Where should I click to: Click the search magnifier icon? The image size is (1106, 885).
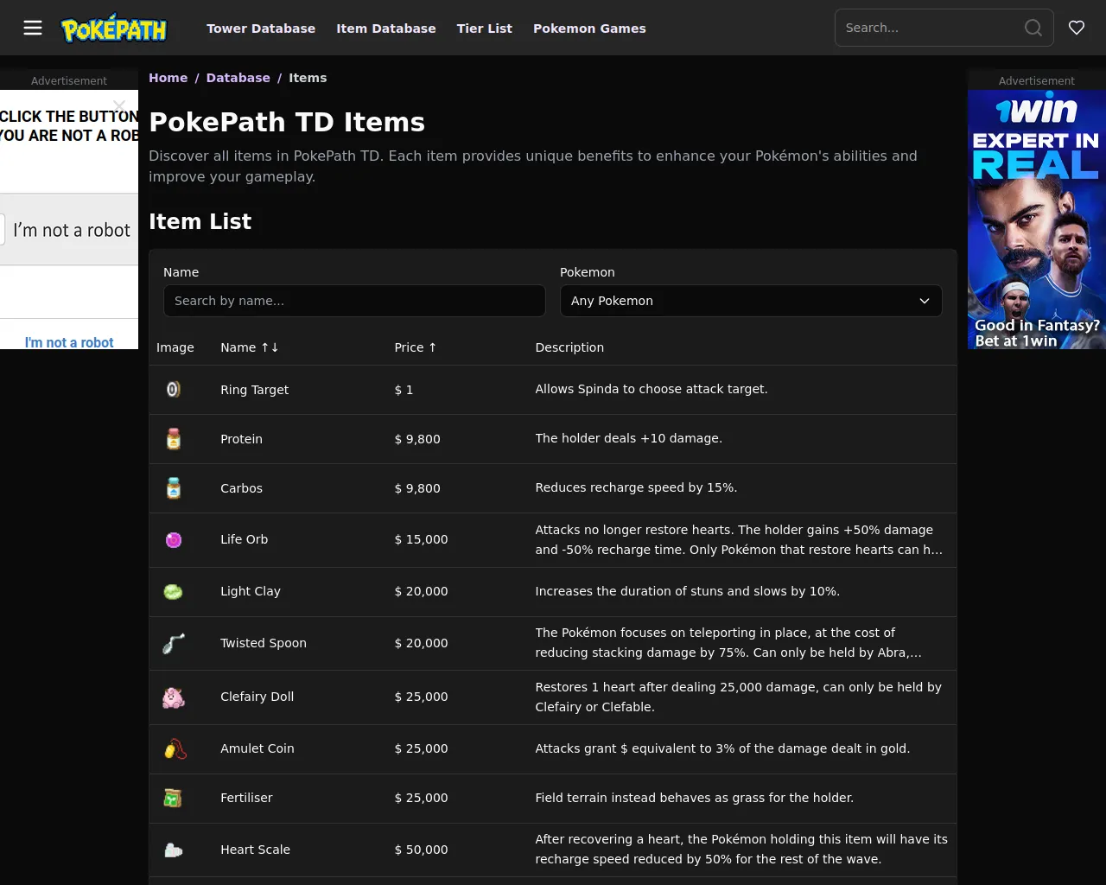(x=1033, y=28)
